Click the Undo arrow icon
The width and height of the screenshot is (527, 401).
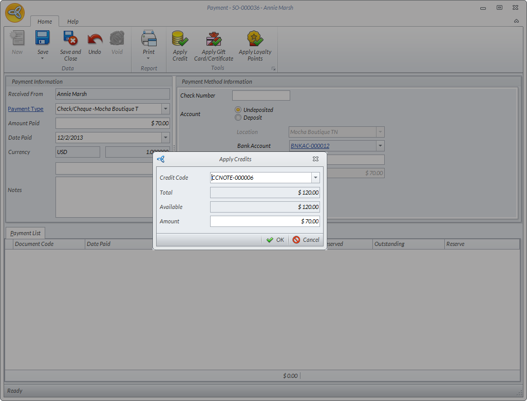pyautogui.click(x=95, y=39)
